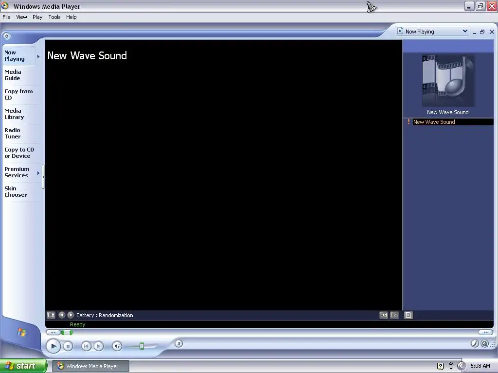Click the volume slider thumb
Screen dimensions: 498x373
[x=142, y=346]
